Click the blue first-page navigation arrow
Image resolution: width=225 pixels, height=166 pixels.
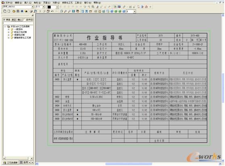tap(112, 11)
